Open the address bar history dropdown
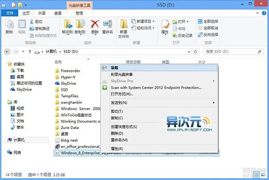The height and width of the screenshot is (180, 269). (189, 52)
